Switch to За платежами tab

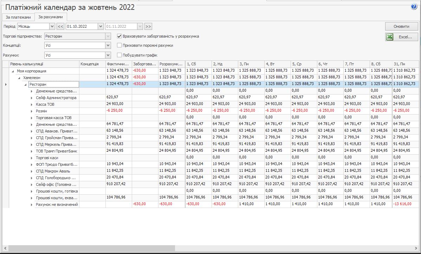pos(18,17)
